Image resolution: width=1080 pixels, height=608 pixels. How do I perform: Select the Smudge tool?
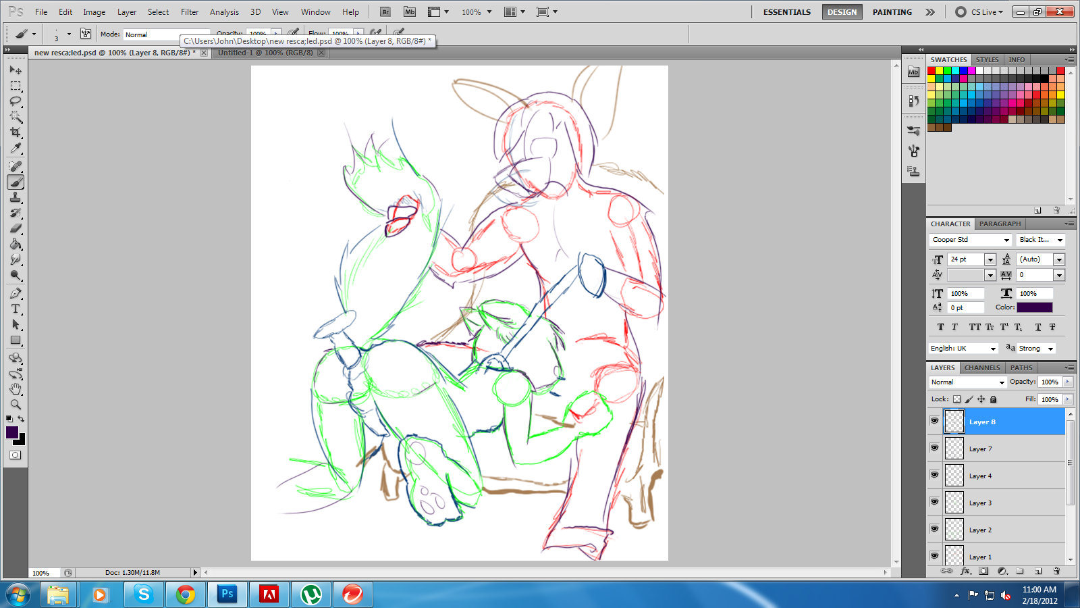[16, 259]
